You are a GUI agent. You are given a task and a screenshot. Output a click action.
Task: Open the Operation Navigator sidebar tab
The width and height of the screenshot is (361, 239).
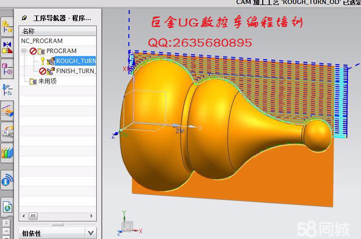tap(7, 90)
